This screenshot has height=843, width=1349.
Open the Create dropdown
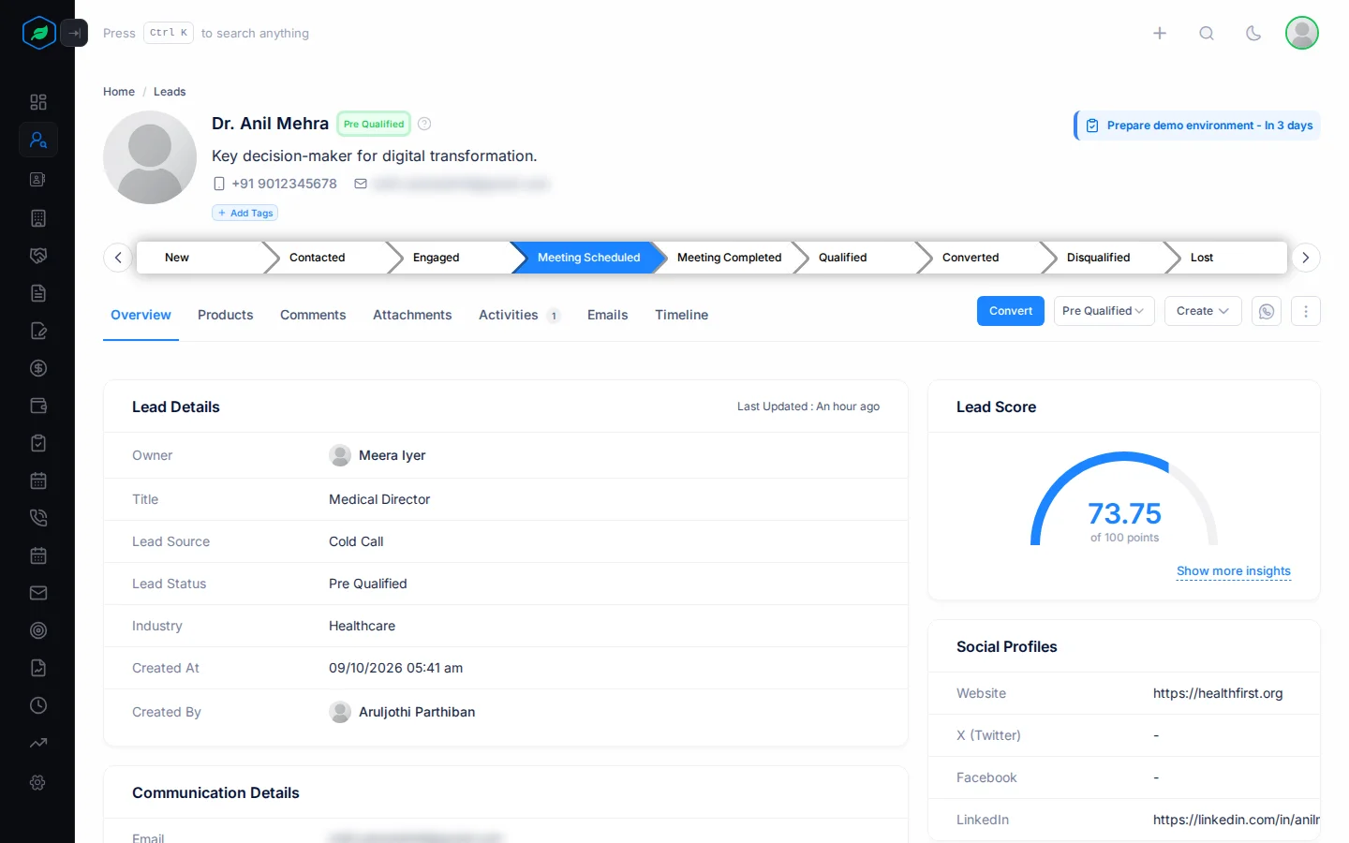1203,311
